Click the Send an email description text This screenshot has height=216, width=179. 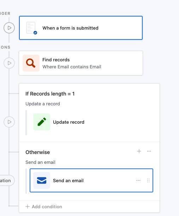coord(41,162)
